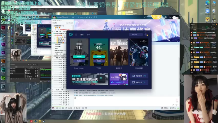Switch to the 首页 tab in UU accelerator
The width and height of the screenshot is (218, 123).
tap(82, 35)
